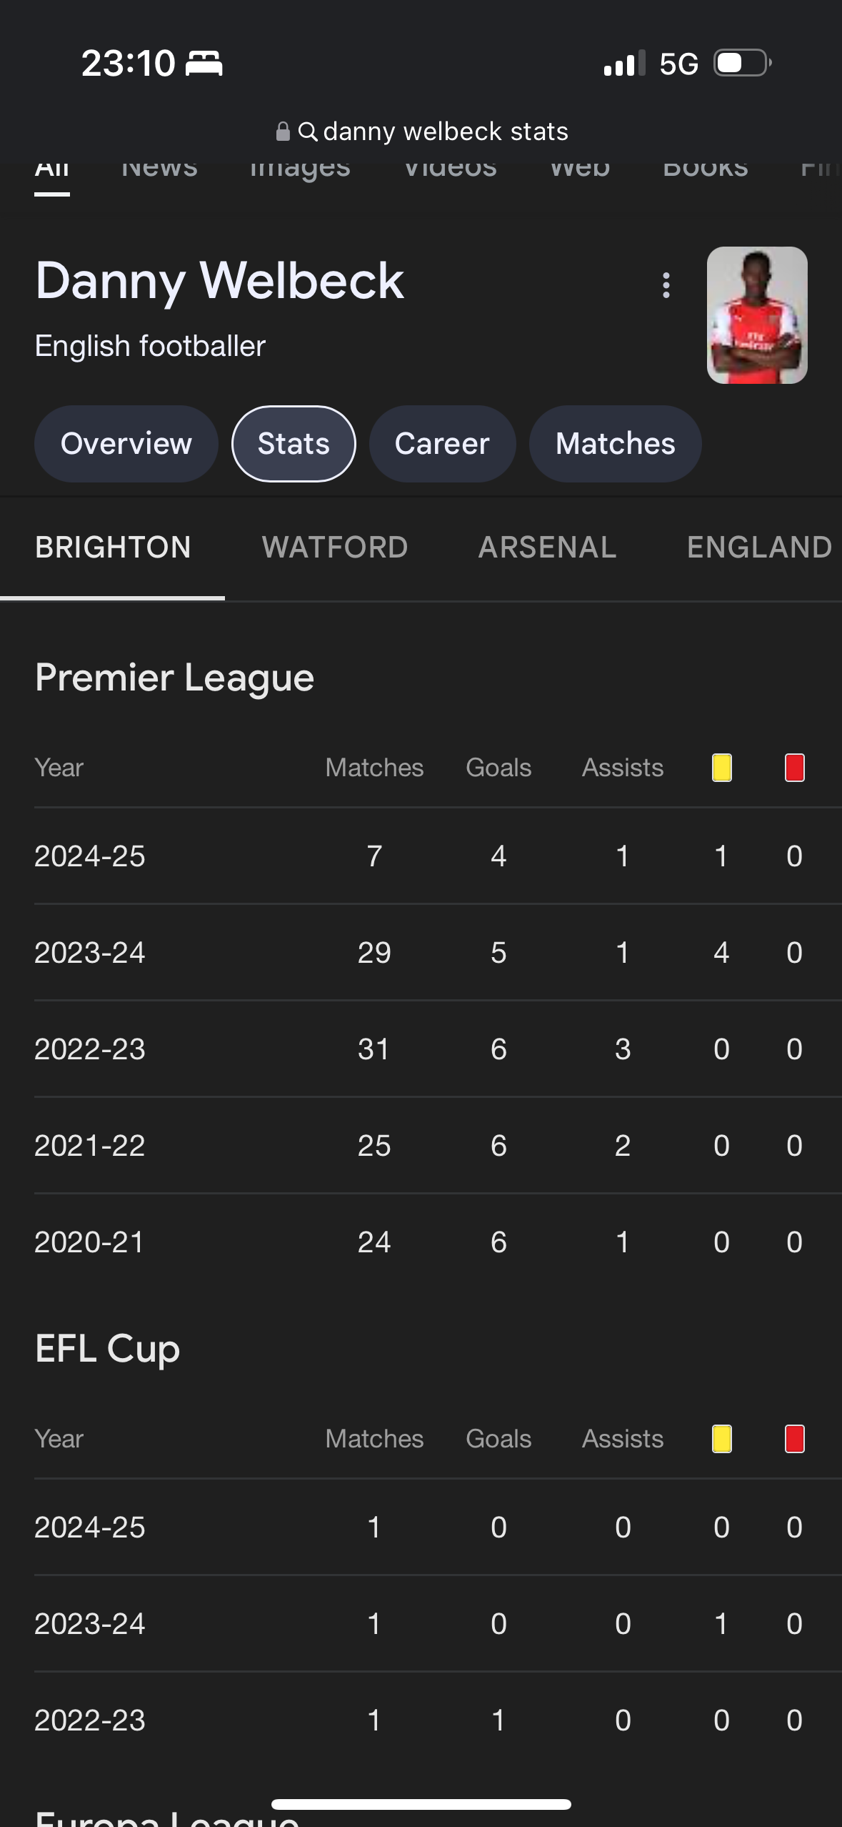This screenshot has width=842, height=1827.
Task: Tap the three-dot more options icon
Action: tap(666, 285)
